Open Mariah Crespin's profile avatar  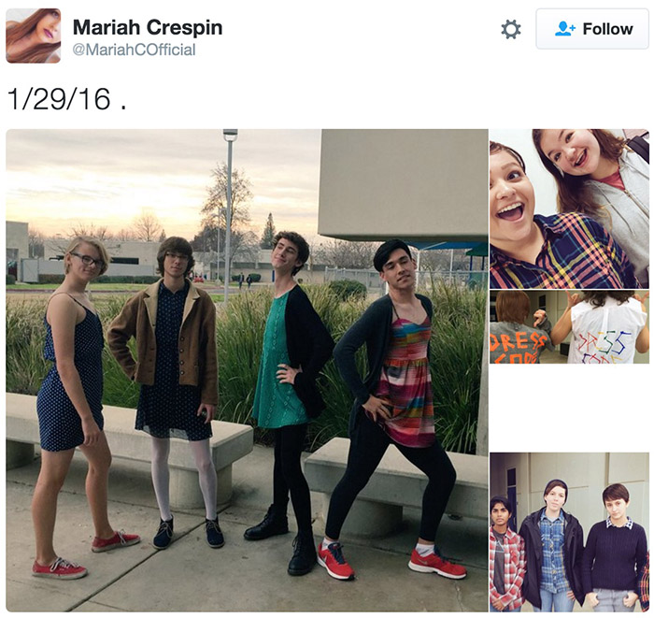coord(34,36)
